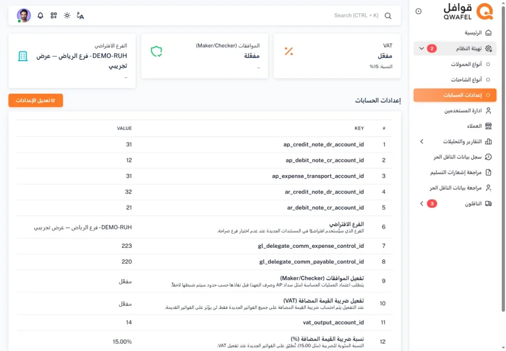Click تفعيل ضريبة القيمة المضافة (VAT) row
506x351 pixels.
click(x=323, y=300)
